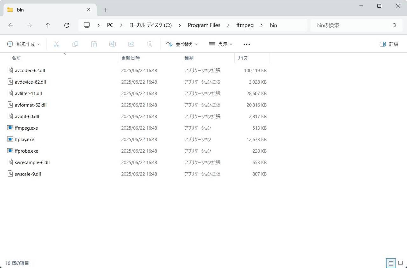Screen dimensions: 407x268
Task: Open the 新規作成 dropdown
Action: (x=24, y=44)
